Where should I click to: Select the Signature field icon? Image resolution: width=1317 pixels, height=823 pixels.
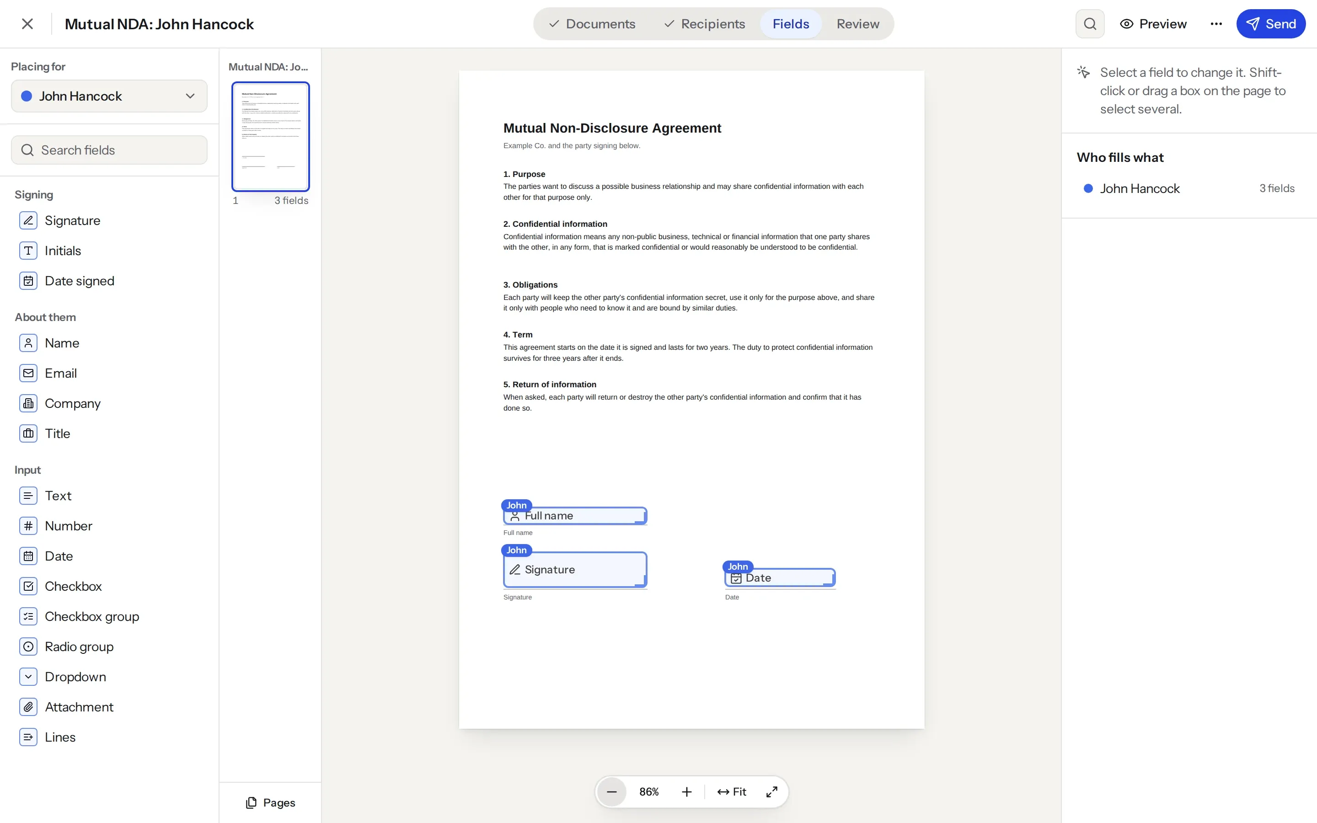(x=28, y=220)
